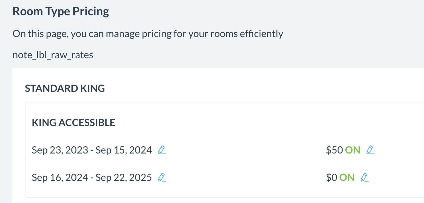Select the STANDARD KING section title
This screenshot has width=424, height=203.
click(x=65, y=88)
